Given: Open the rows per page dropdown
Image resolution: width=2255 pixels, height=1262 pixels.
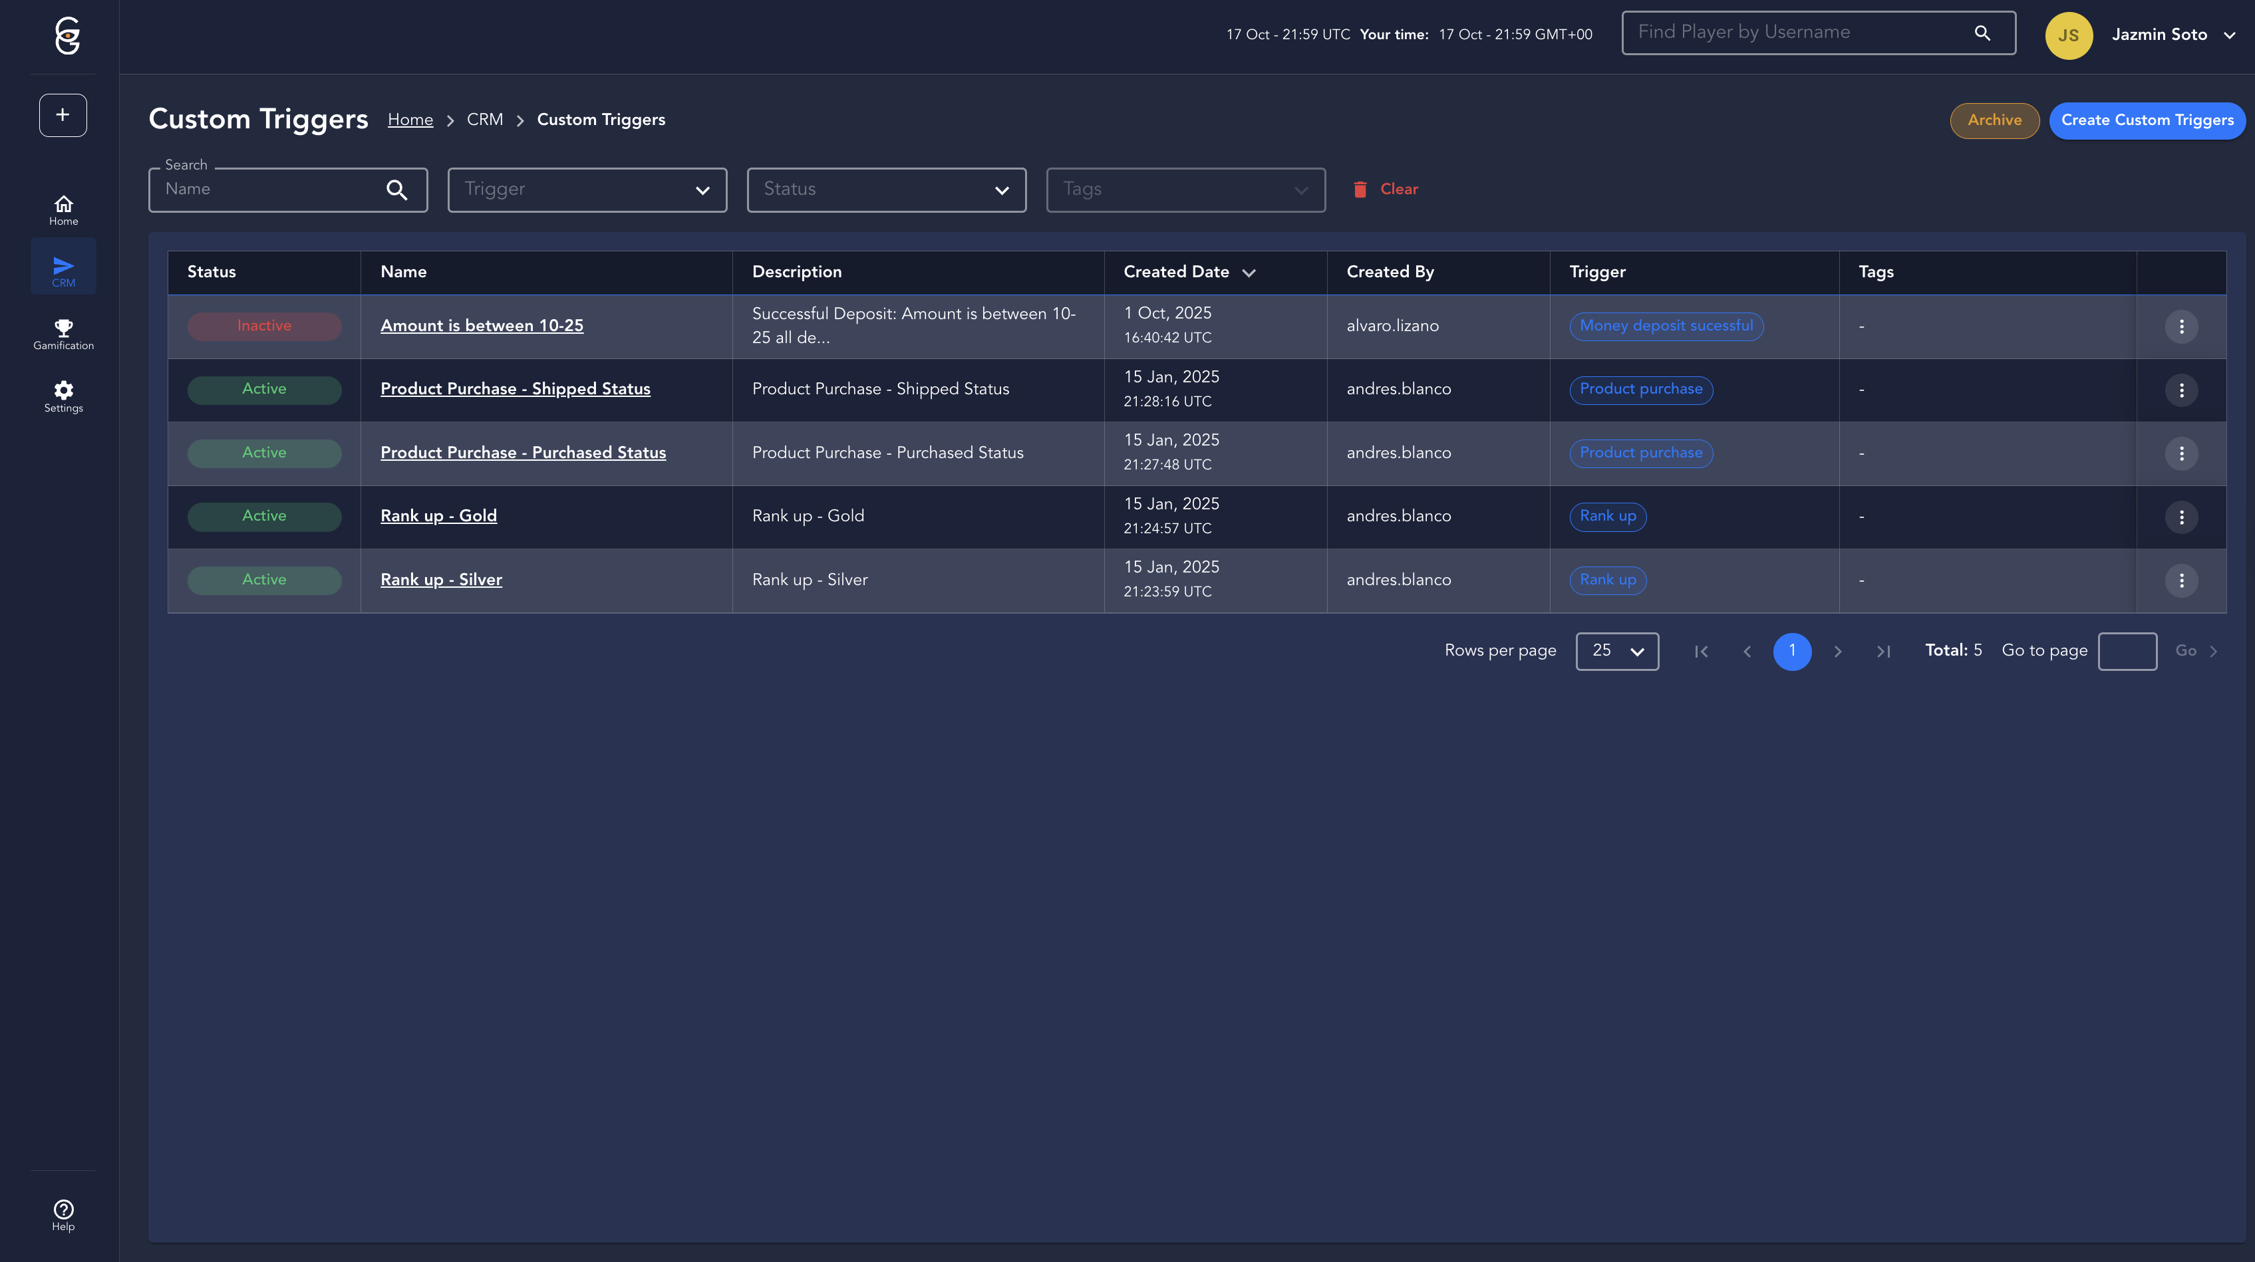Looking at the screenshot, I should click(1616, 651).
